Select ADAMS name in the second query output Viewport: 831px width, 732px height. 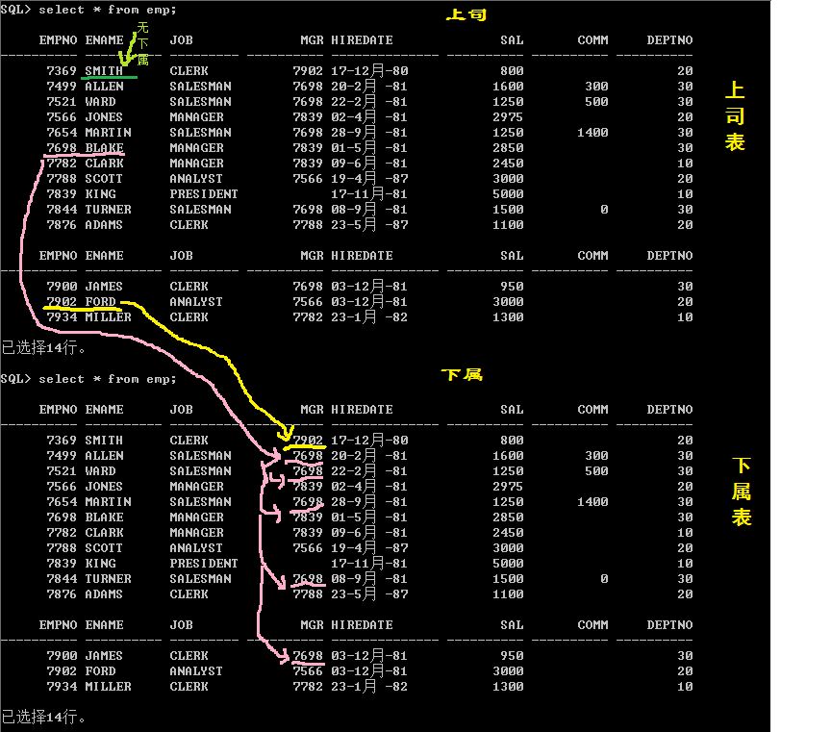click(104, 594)
